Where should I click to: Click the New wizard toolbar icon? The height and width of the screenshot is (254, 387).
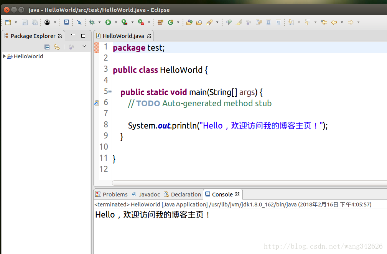pos(8,23)
